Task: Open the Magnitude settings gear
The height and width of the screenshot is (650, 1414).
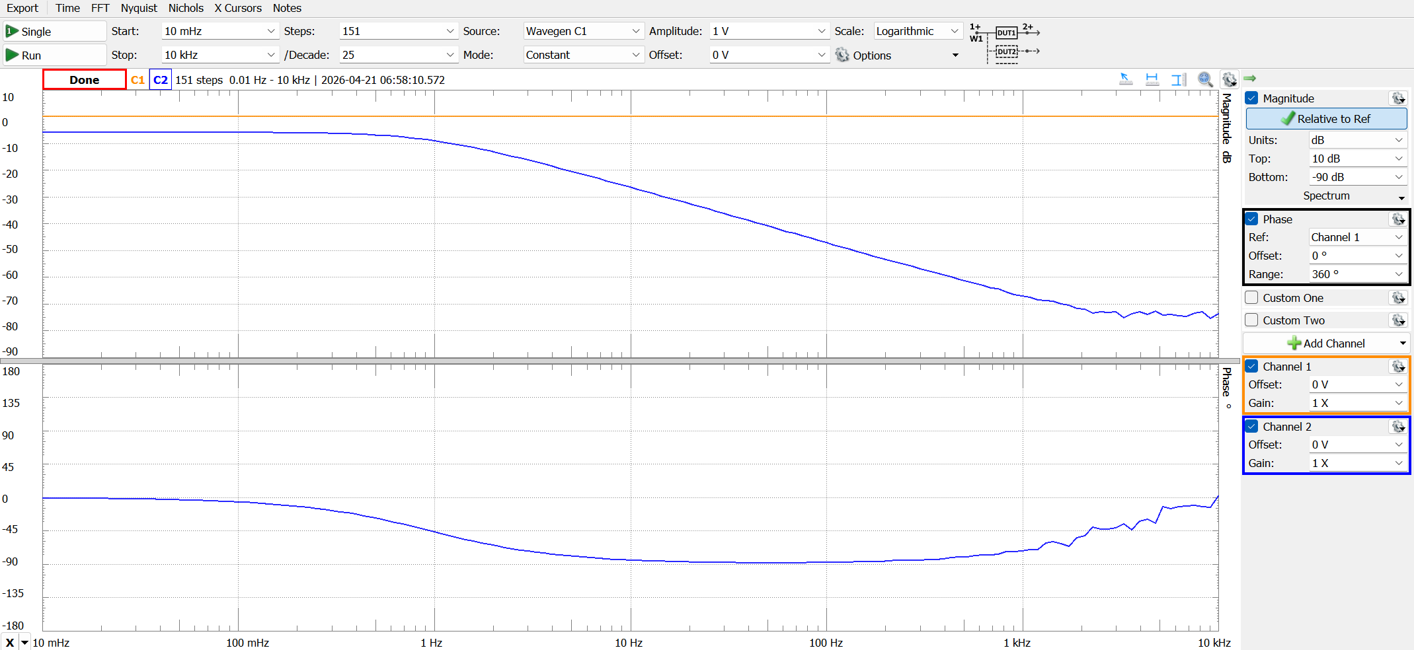Action: coord(1398,98)
